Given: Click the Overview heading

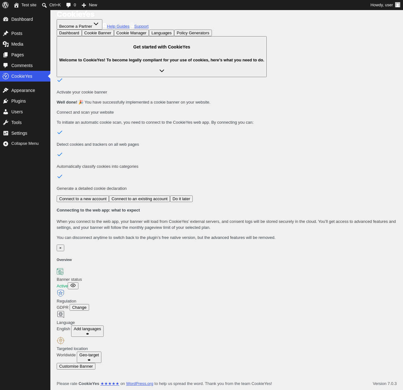Looking at the screenshot, I should (x=64, y=260).
